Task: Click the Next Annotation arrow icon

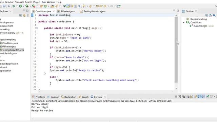Action: [x=84, y=6]
